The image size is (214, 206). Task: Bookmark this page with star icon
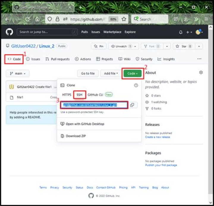point(124,19)
